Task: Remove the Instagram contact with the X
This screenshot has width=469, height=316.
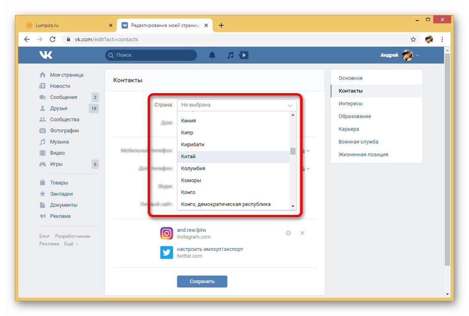Action: click(x=302, y=233)
